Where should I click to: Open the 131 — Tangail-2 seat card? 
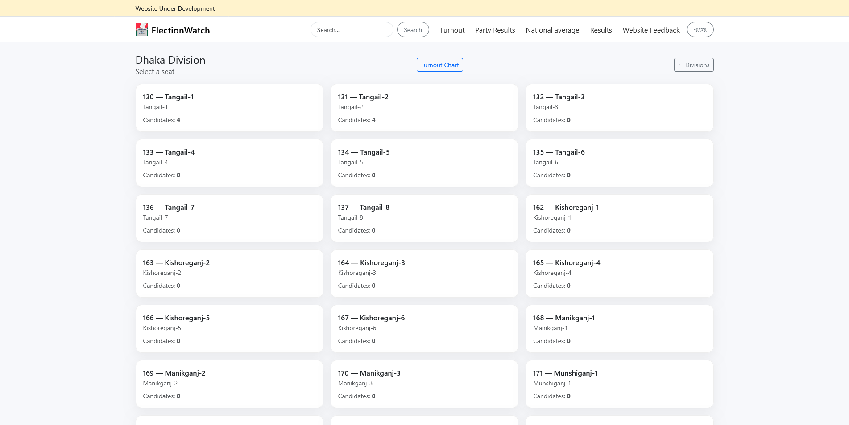pos(424,108)
